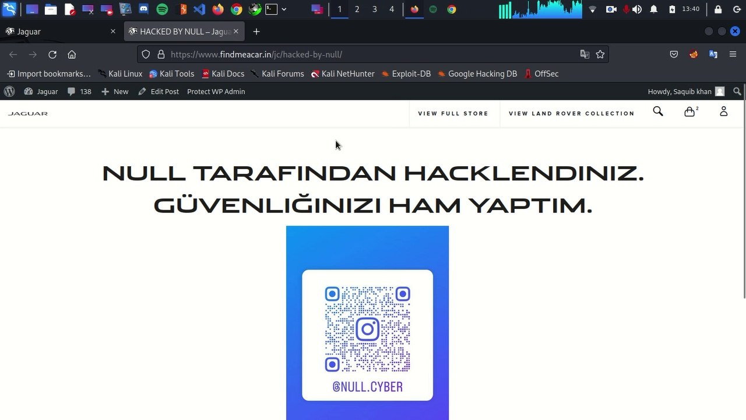The width and height of the screenshot is (746, 420).
Task: Translate this page icon in the address bar
Action: point(585,54)
